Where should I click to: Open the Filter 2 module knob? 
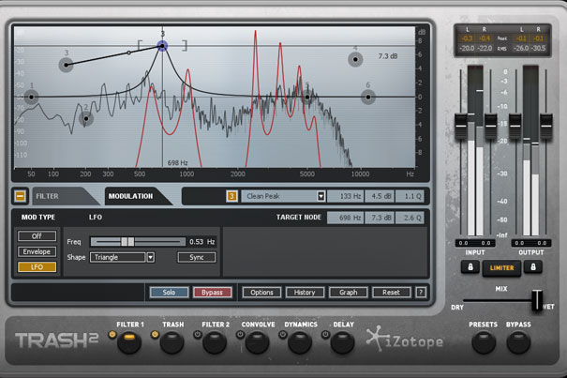(215, 342)
